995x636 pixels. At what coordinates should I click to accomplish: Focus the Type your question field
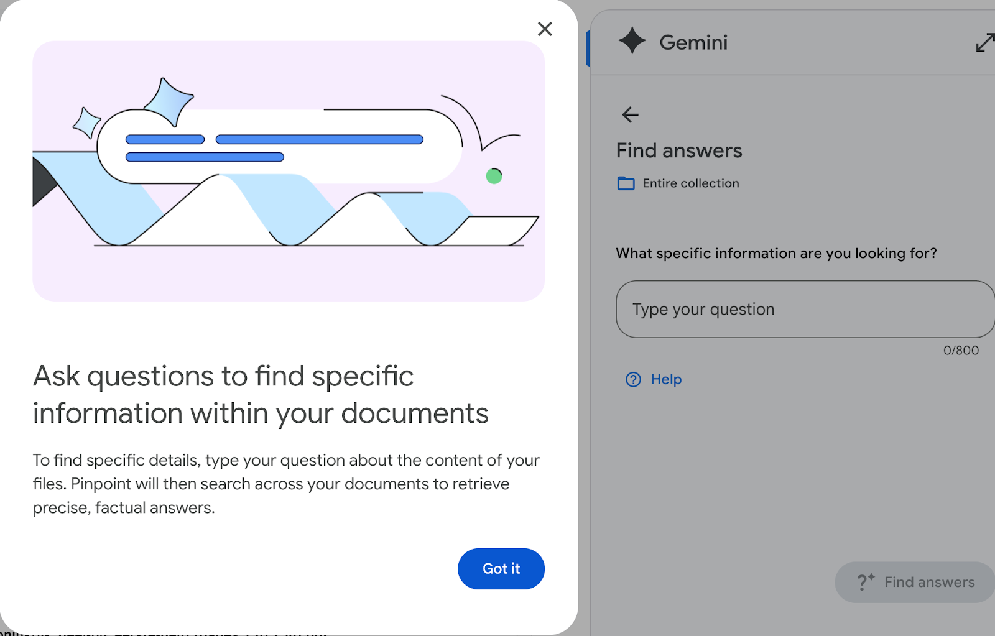coord(805,309)
